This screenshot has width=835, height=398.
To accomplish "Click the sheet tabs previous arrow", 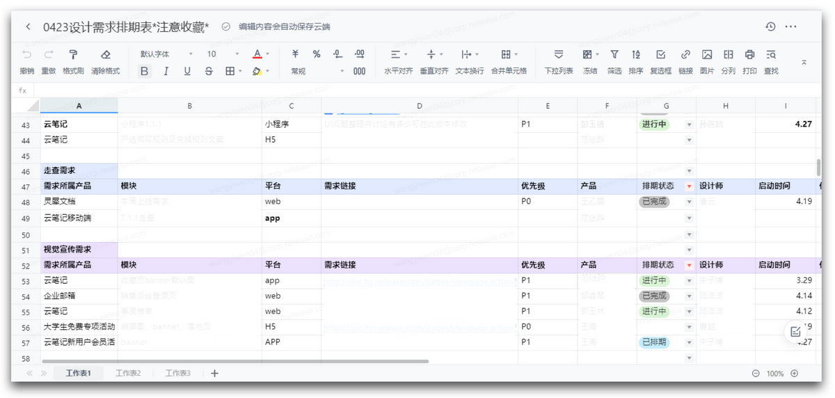I will click(29, 374).
